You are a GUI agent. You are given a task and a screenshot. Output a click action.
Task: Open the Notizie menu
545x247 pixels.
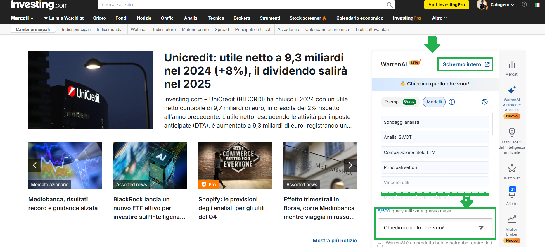click(144, 18)
